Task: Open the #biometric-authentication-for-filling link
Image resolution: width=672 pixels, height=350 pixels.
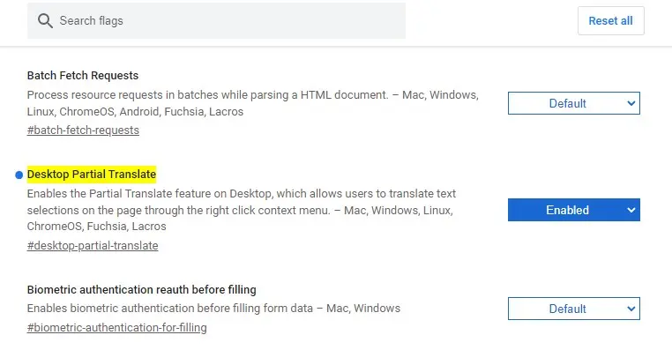Action: (x=116, y=328)
